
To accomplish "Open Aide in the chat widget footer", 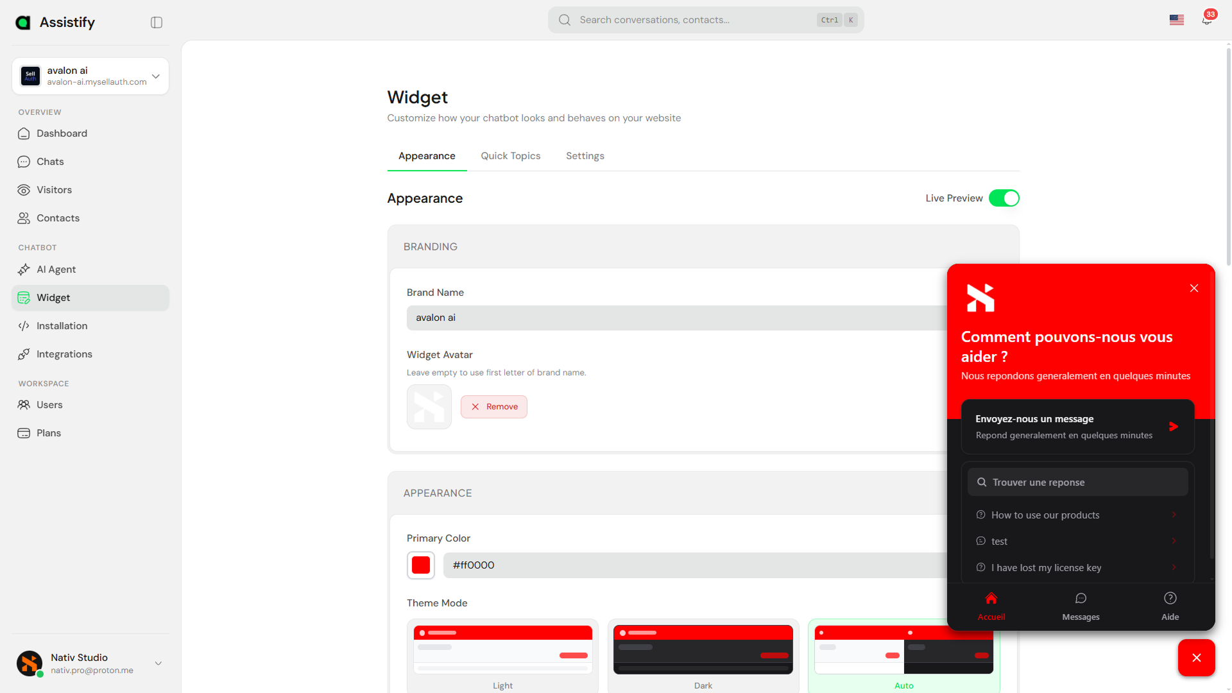I will (1170, 606).
